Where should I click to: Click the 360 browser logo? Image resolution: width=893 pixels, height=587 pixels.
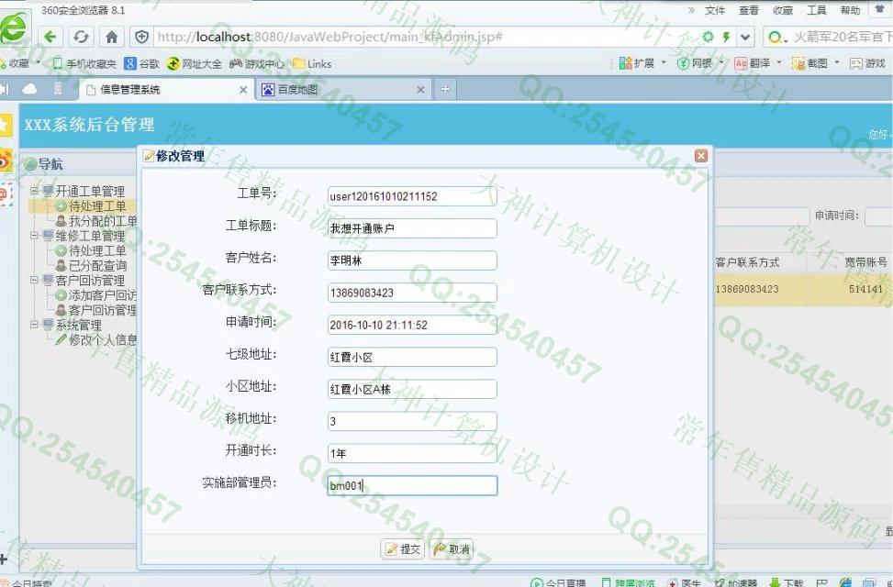[x=14, y=28]
